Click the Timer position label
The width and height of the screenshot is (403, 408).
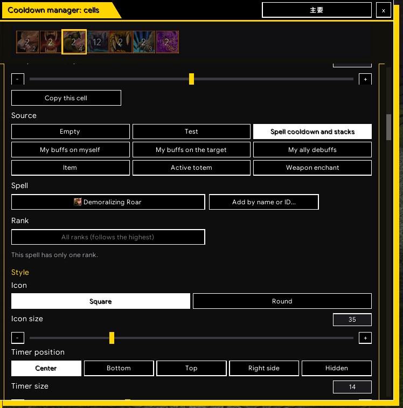tap(38, 352)
